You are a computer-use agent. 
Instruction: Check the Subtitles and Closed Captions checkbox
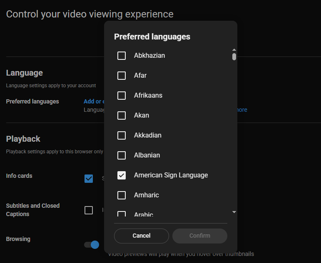(89, 210)
